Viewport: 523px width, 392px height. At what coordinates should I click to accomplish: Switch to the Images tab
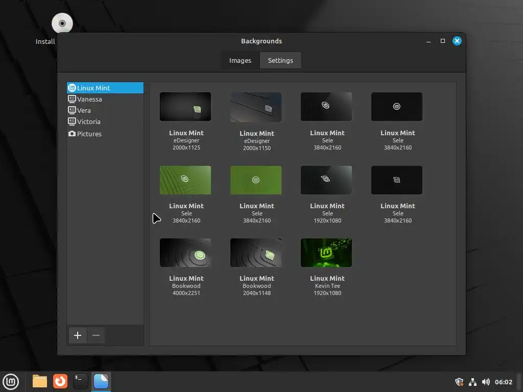(240, 60)
